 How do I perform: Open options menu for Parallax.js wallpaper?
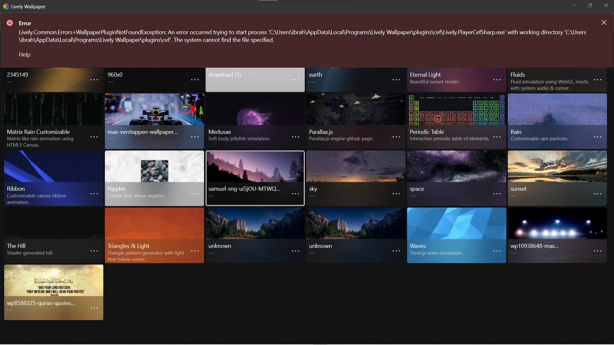[x=396, y=137]
